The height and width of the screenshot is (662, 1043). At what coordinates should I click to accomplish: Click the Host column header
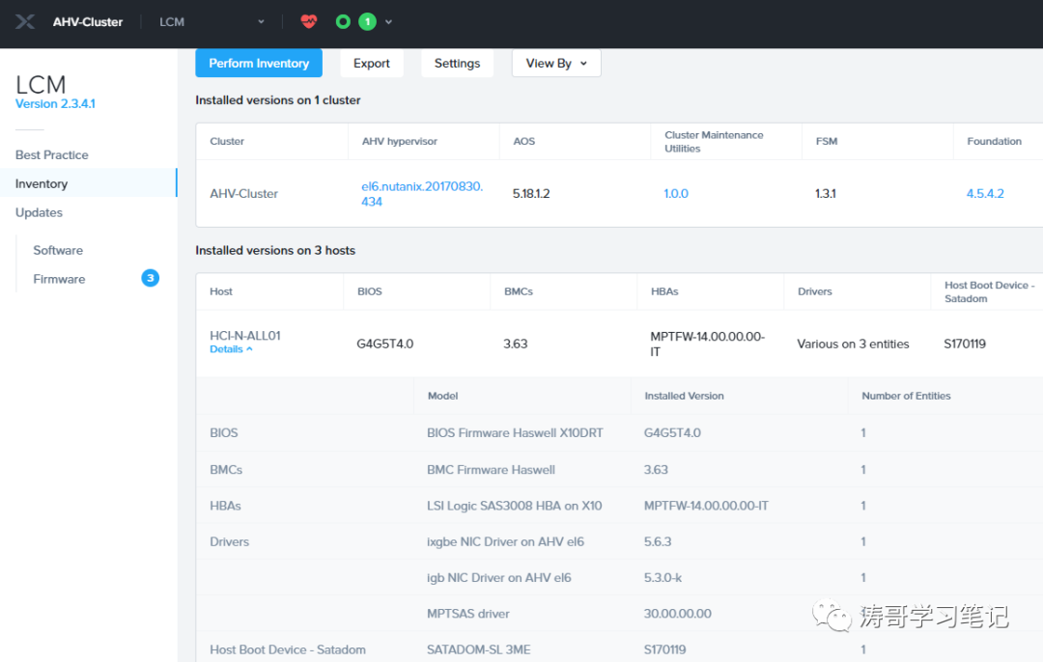pyautogui.click(x=221, y=291)
